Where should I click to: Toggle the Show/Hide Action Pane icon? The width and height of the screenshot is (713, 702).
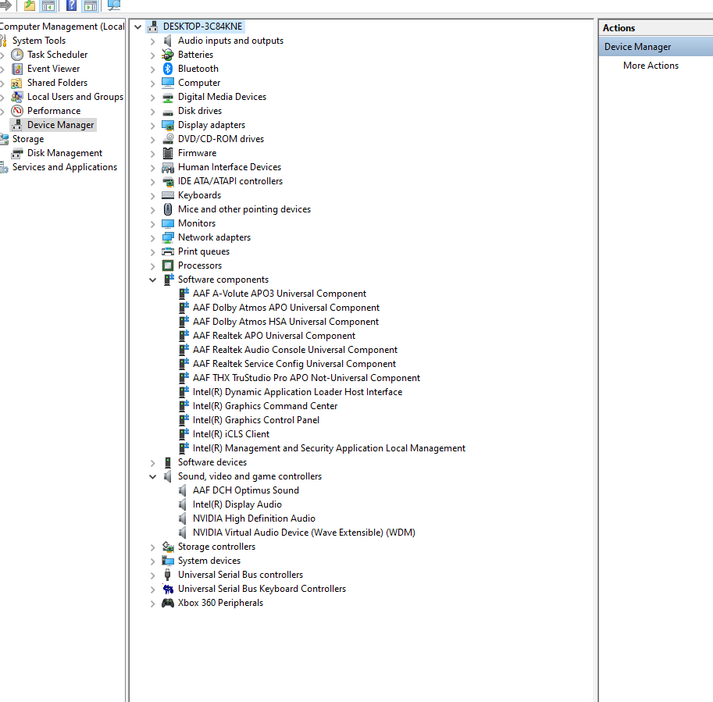(x=91, y=5)
